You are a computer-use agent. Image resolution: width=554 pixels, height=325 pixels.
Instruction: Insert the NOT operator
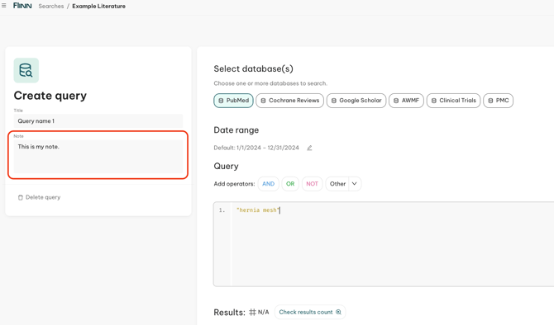tap(312, 184)
